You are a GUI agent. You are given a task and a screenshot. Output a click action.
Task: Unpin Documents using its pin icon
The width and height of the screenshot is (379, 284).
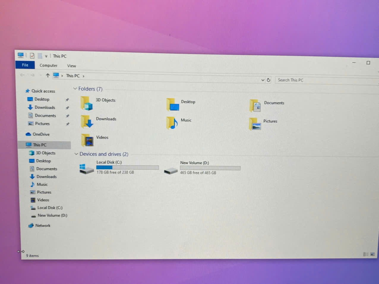67,116
